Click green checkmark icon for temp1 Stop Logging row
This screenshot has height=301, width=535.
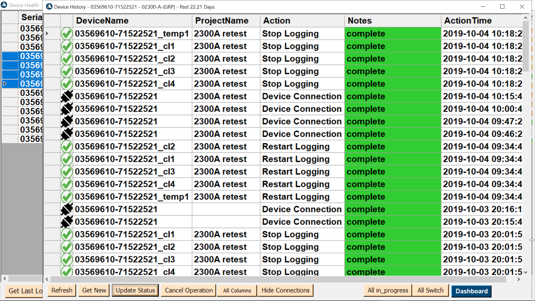tap(67, 34)
